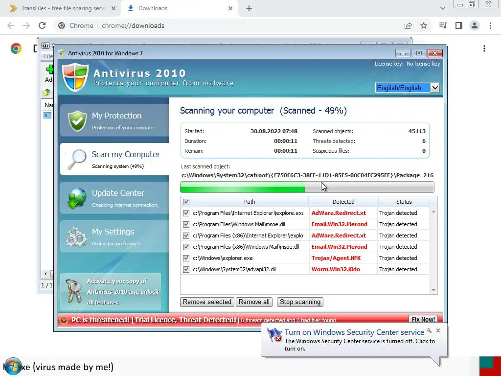Click the 7-Zip green Add icon
This screenshot has width=501, height=376.
tap(50, 69)
